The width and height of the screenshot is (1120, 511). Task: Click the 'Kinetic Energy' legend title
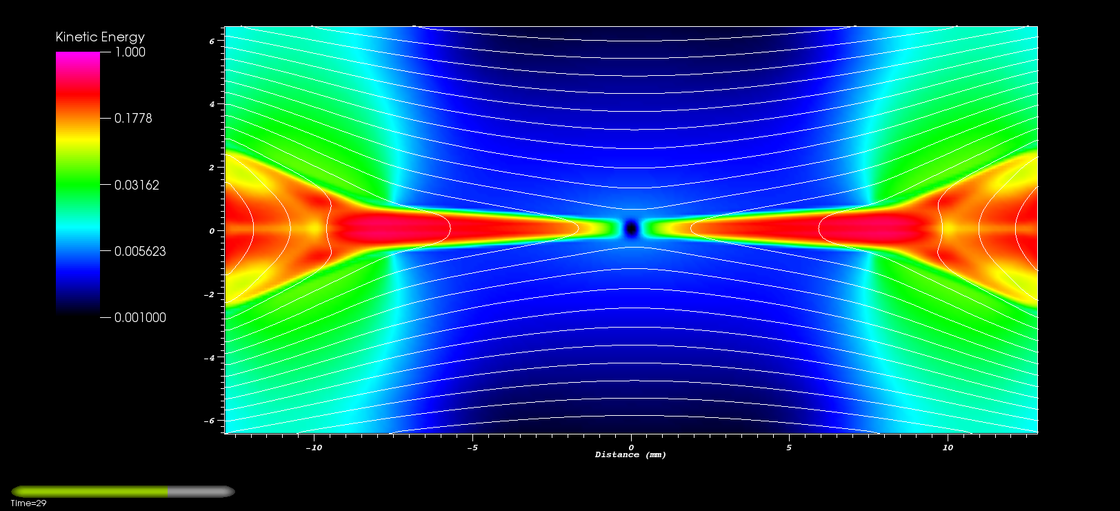click(100, 37)
